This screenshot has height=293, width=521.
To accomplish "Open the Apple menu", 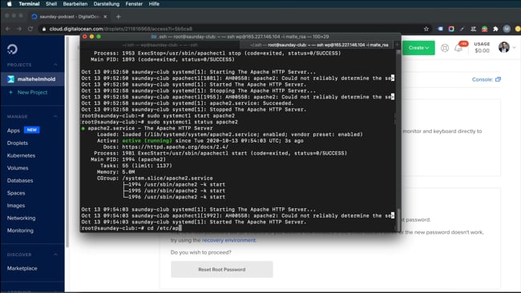I will [9, 4].
